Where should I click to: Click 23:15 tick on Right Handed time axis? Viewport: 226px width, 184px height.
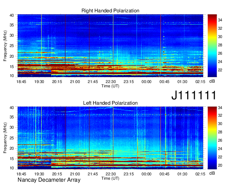tap(129, 82)
